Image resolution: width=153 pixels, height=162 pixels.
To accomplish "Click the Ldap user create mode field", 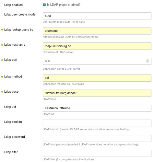I will 97,16.
